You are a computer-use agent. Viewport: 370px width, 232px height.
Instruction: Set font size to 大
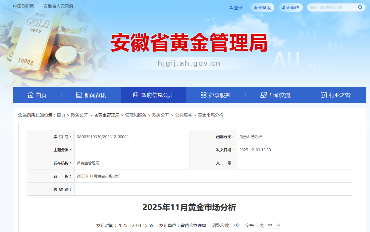[x=261, y=225]
